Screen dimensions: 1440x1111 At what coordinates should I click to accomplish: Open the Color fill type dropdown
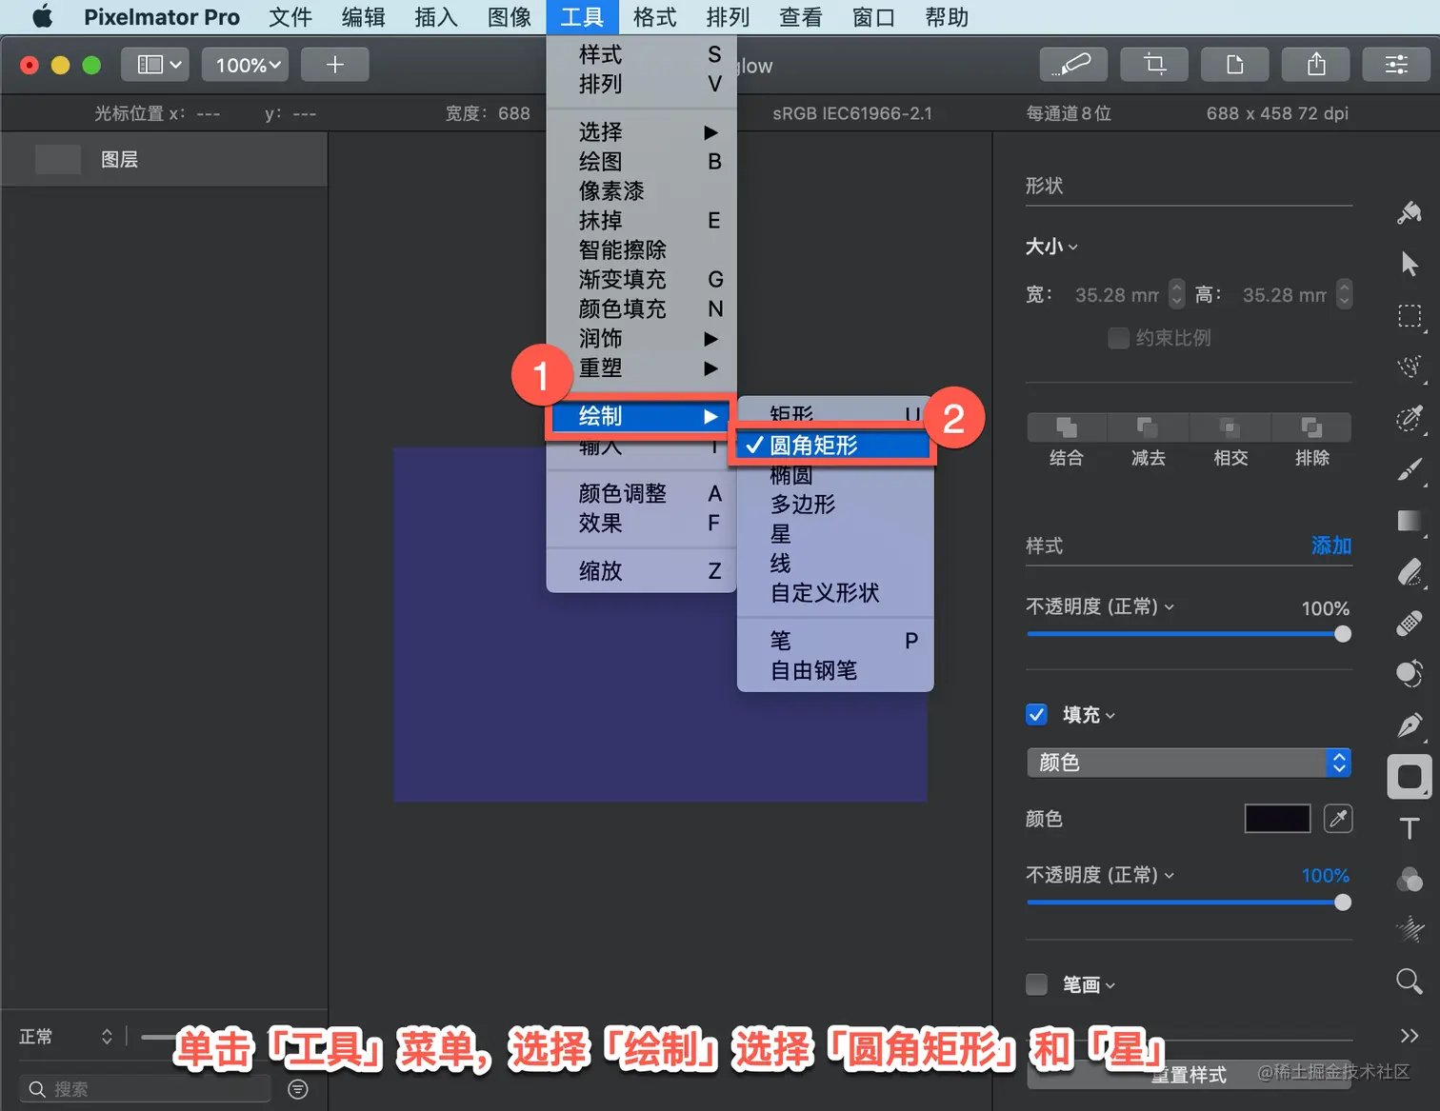click(1190, 763)
